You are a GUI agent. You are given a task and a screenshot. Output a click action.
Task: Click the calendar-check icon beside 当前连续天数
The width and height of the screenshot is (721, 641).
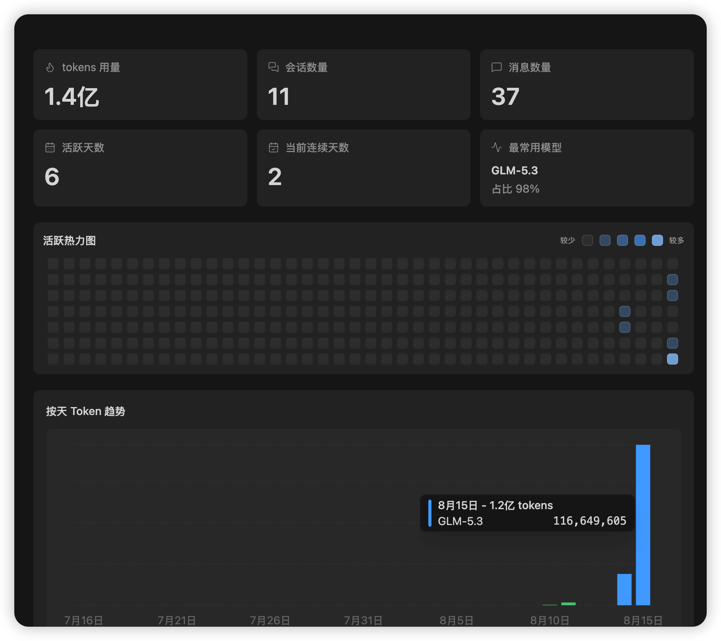point(274,148)
